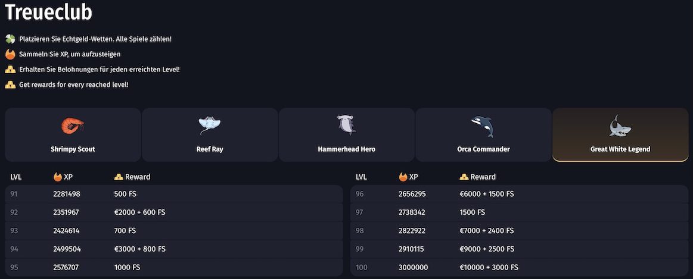Click the Treueclub page heading
693x279 pixels.
[x=48, y=12]
